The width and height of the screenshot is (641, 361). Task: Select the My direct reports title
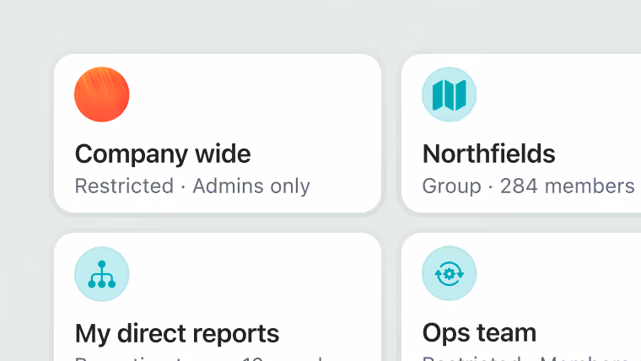(177, 334)
